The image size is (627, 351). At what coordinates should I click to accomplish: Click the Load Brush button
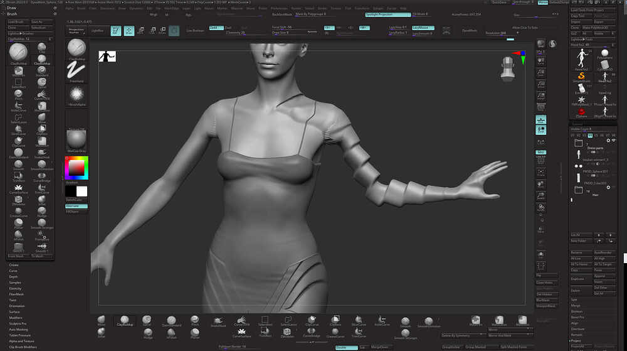coord(18,22)
